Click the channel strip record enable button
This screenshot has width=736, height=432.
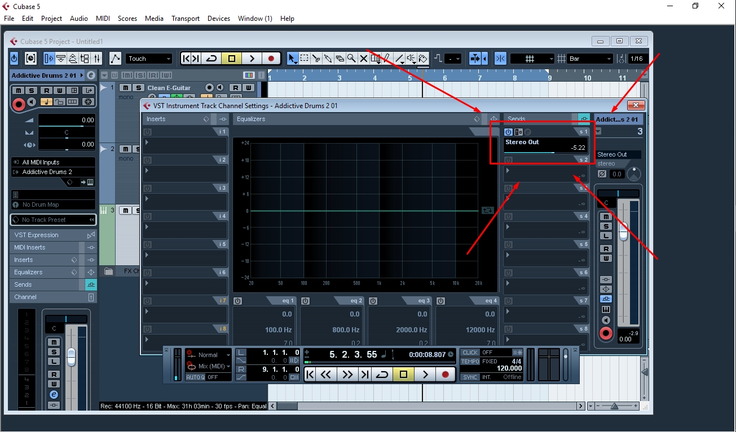click(606, 333)
